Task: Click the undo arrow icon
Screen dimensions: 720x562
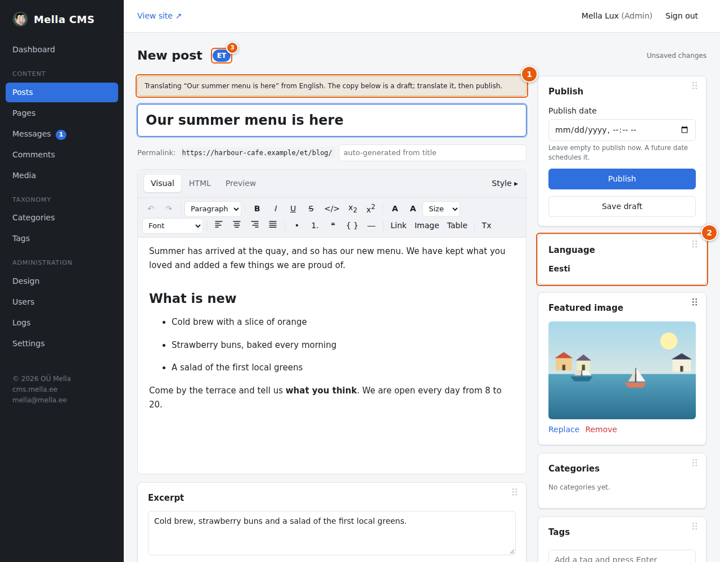Action: pyautogui.click(x=151, y=209)
